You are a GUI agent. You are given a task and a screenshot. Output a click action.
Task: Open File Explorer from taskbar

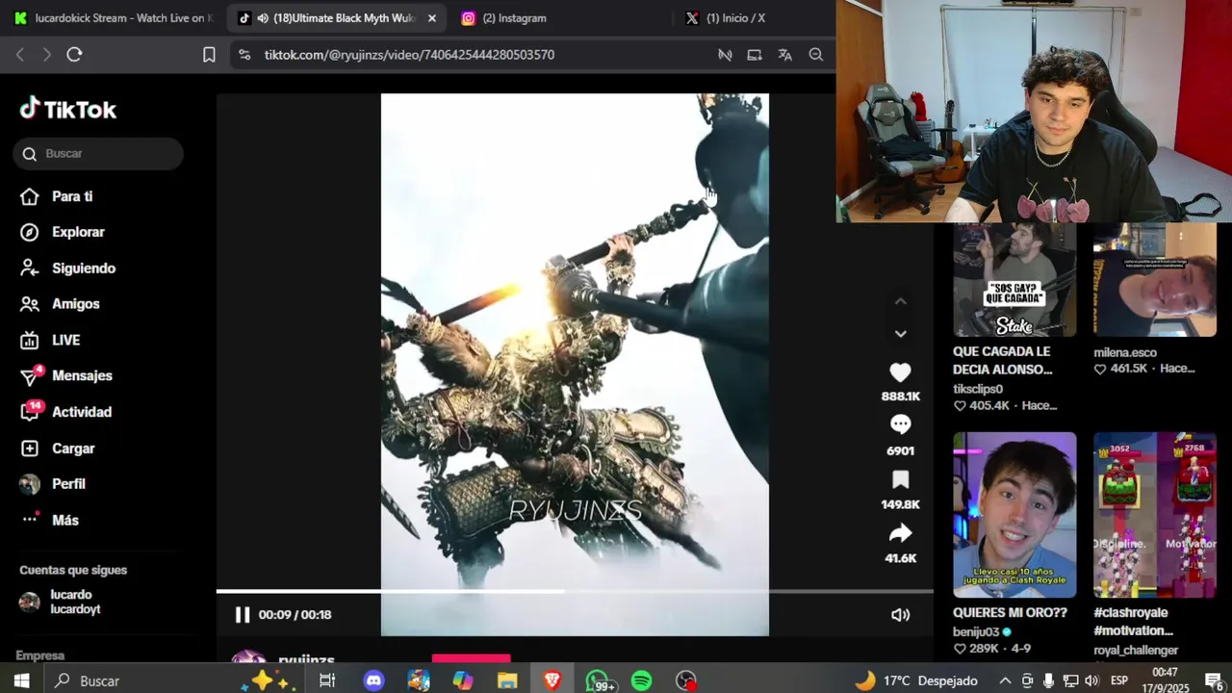pyautogui.click(x=507, y=680)
